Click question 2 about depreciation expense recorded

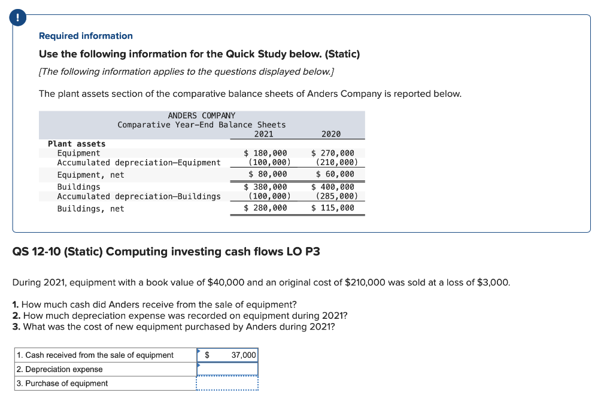click(x=180, y=315)
